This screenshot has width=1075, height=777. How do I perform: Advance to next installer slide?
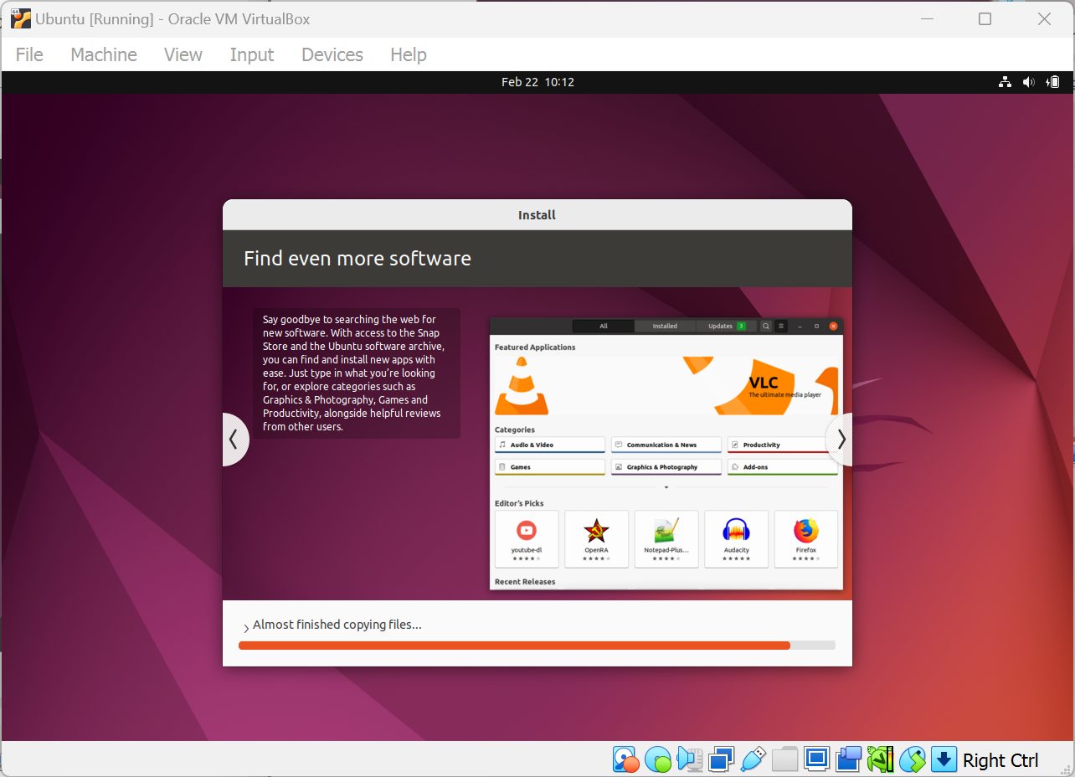(840, 439)
